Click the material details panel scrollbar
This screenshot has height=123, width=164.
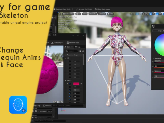[84, 59]
